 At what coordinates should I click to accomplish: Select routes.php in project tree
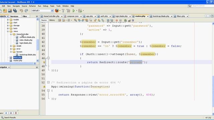18,60
